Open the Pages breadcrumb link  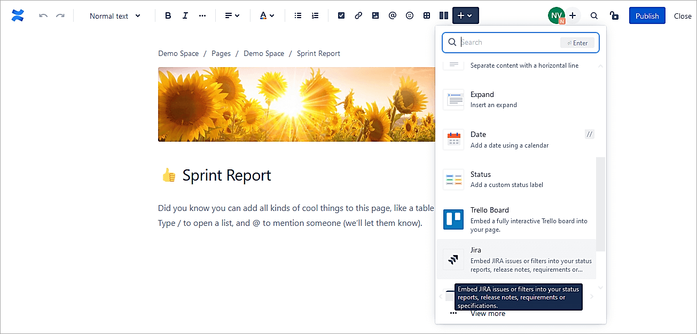(221, 53)
